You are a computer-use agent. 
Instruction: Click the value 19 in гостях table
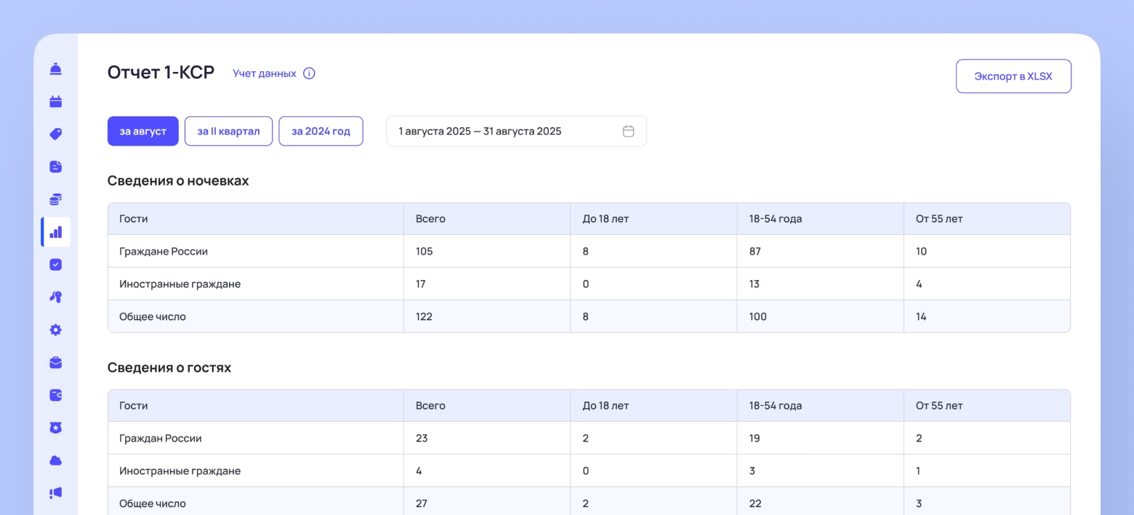click(755, 439)
